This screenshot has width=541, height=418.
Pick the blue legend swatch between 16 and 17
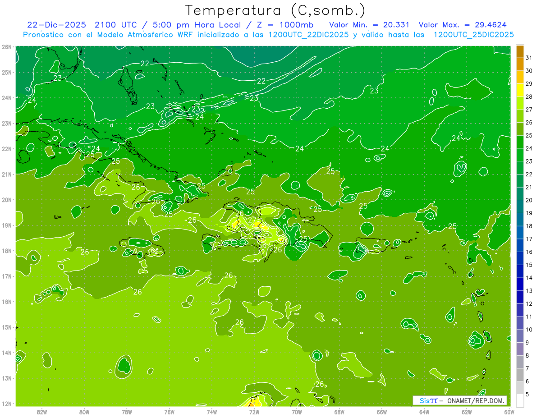click(520, 245)
